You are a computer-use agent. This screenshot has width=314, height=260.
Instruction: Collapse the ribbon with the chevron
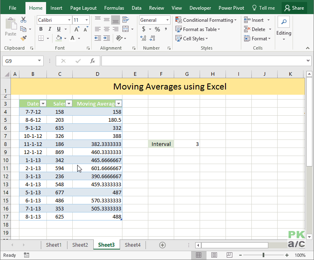[308, 48]
